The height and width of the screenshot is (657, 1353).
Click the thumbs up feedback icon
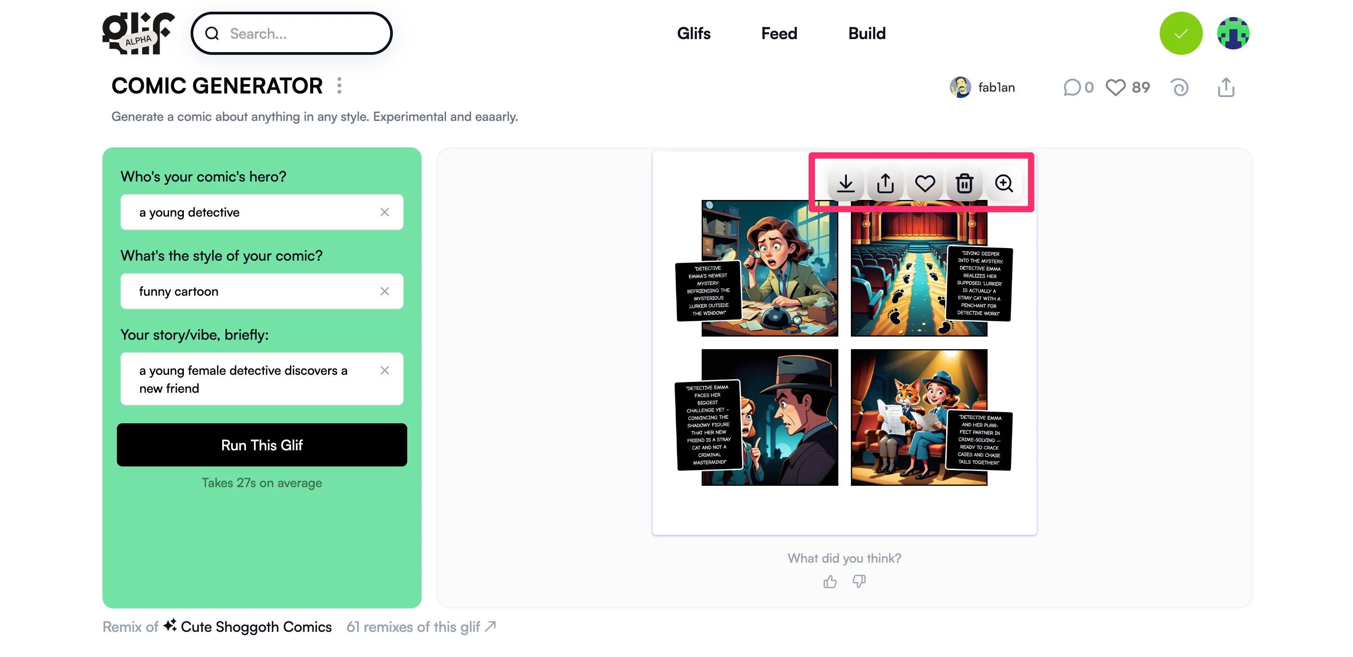[x=830, y=582]
